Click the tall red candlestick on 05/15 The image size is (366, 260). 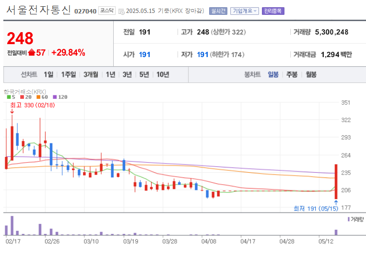[336, 182]
